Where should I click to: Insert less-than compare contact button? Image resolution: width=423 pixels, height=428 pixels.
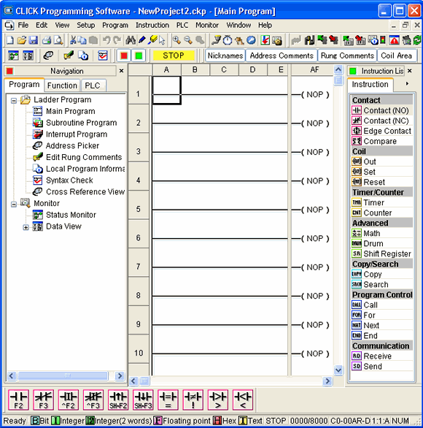coord(243,400)
